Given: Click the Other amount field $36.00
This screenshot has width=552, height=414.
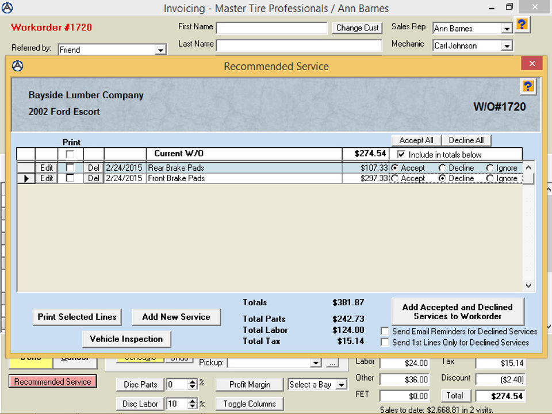Looking at the screenshot, I should tap(404, 379).
